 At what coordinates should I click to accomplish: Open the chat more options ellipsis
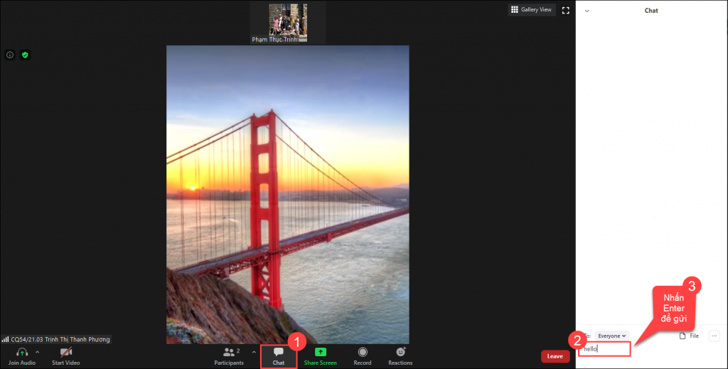coord(714,336)
